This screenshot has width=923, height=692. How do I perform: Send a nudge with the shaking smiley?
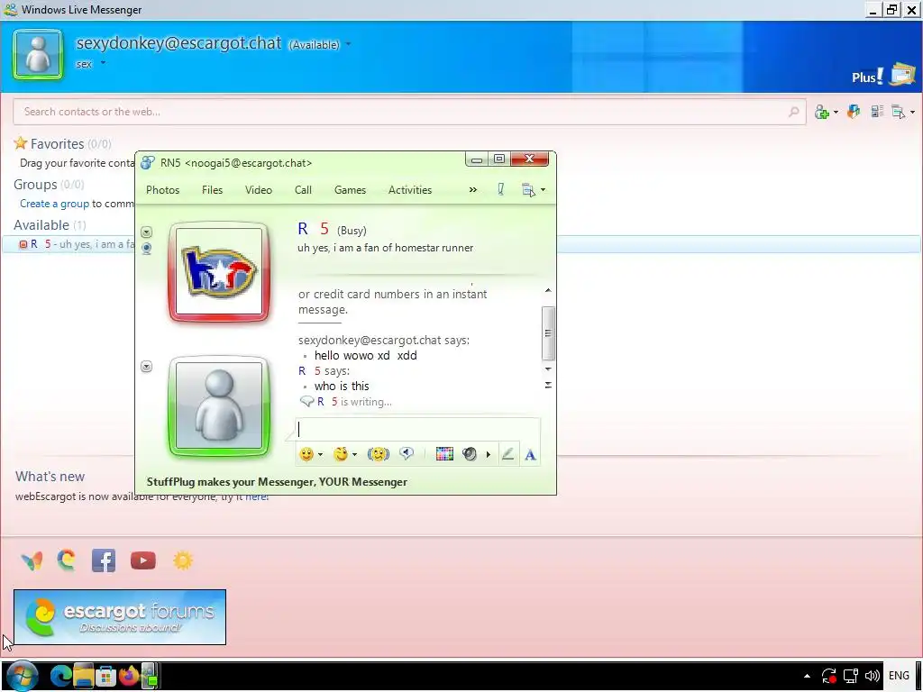point(379,454)
